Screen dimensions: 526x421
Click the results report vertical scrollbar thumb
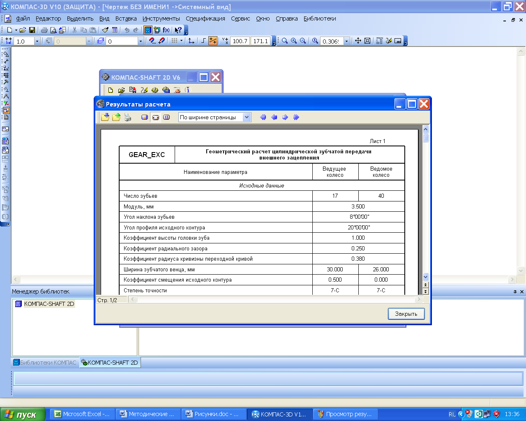[x=425, y=137]
